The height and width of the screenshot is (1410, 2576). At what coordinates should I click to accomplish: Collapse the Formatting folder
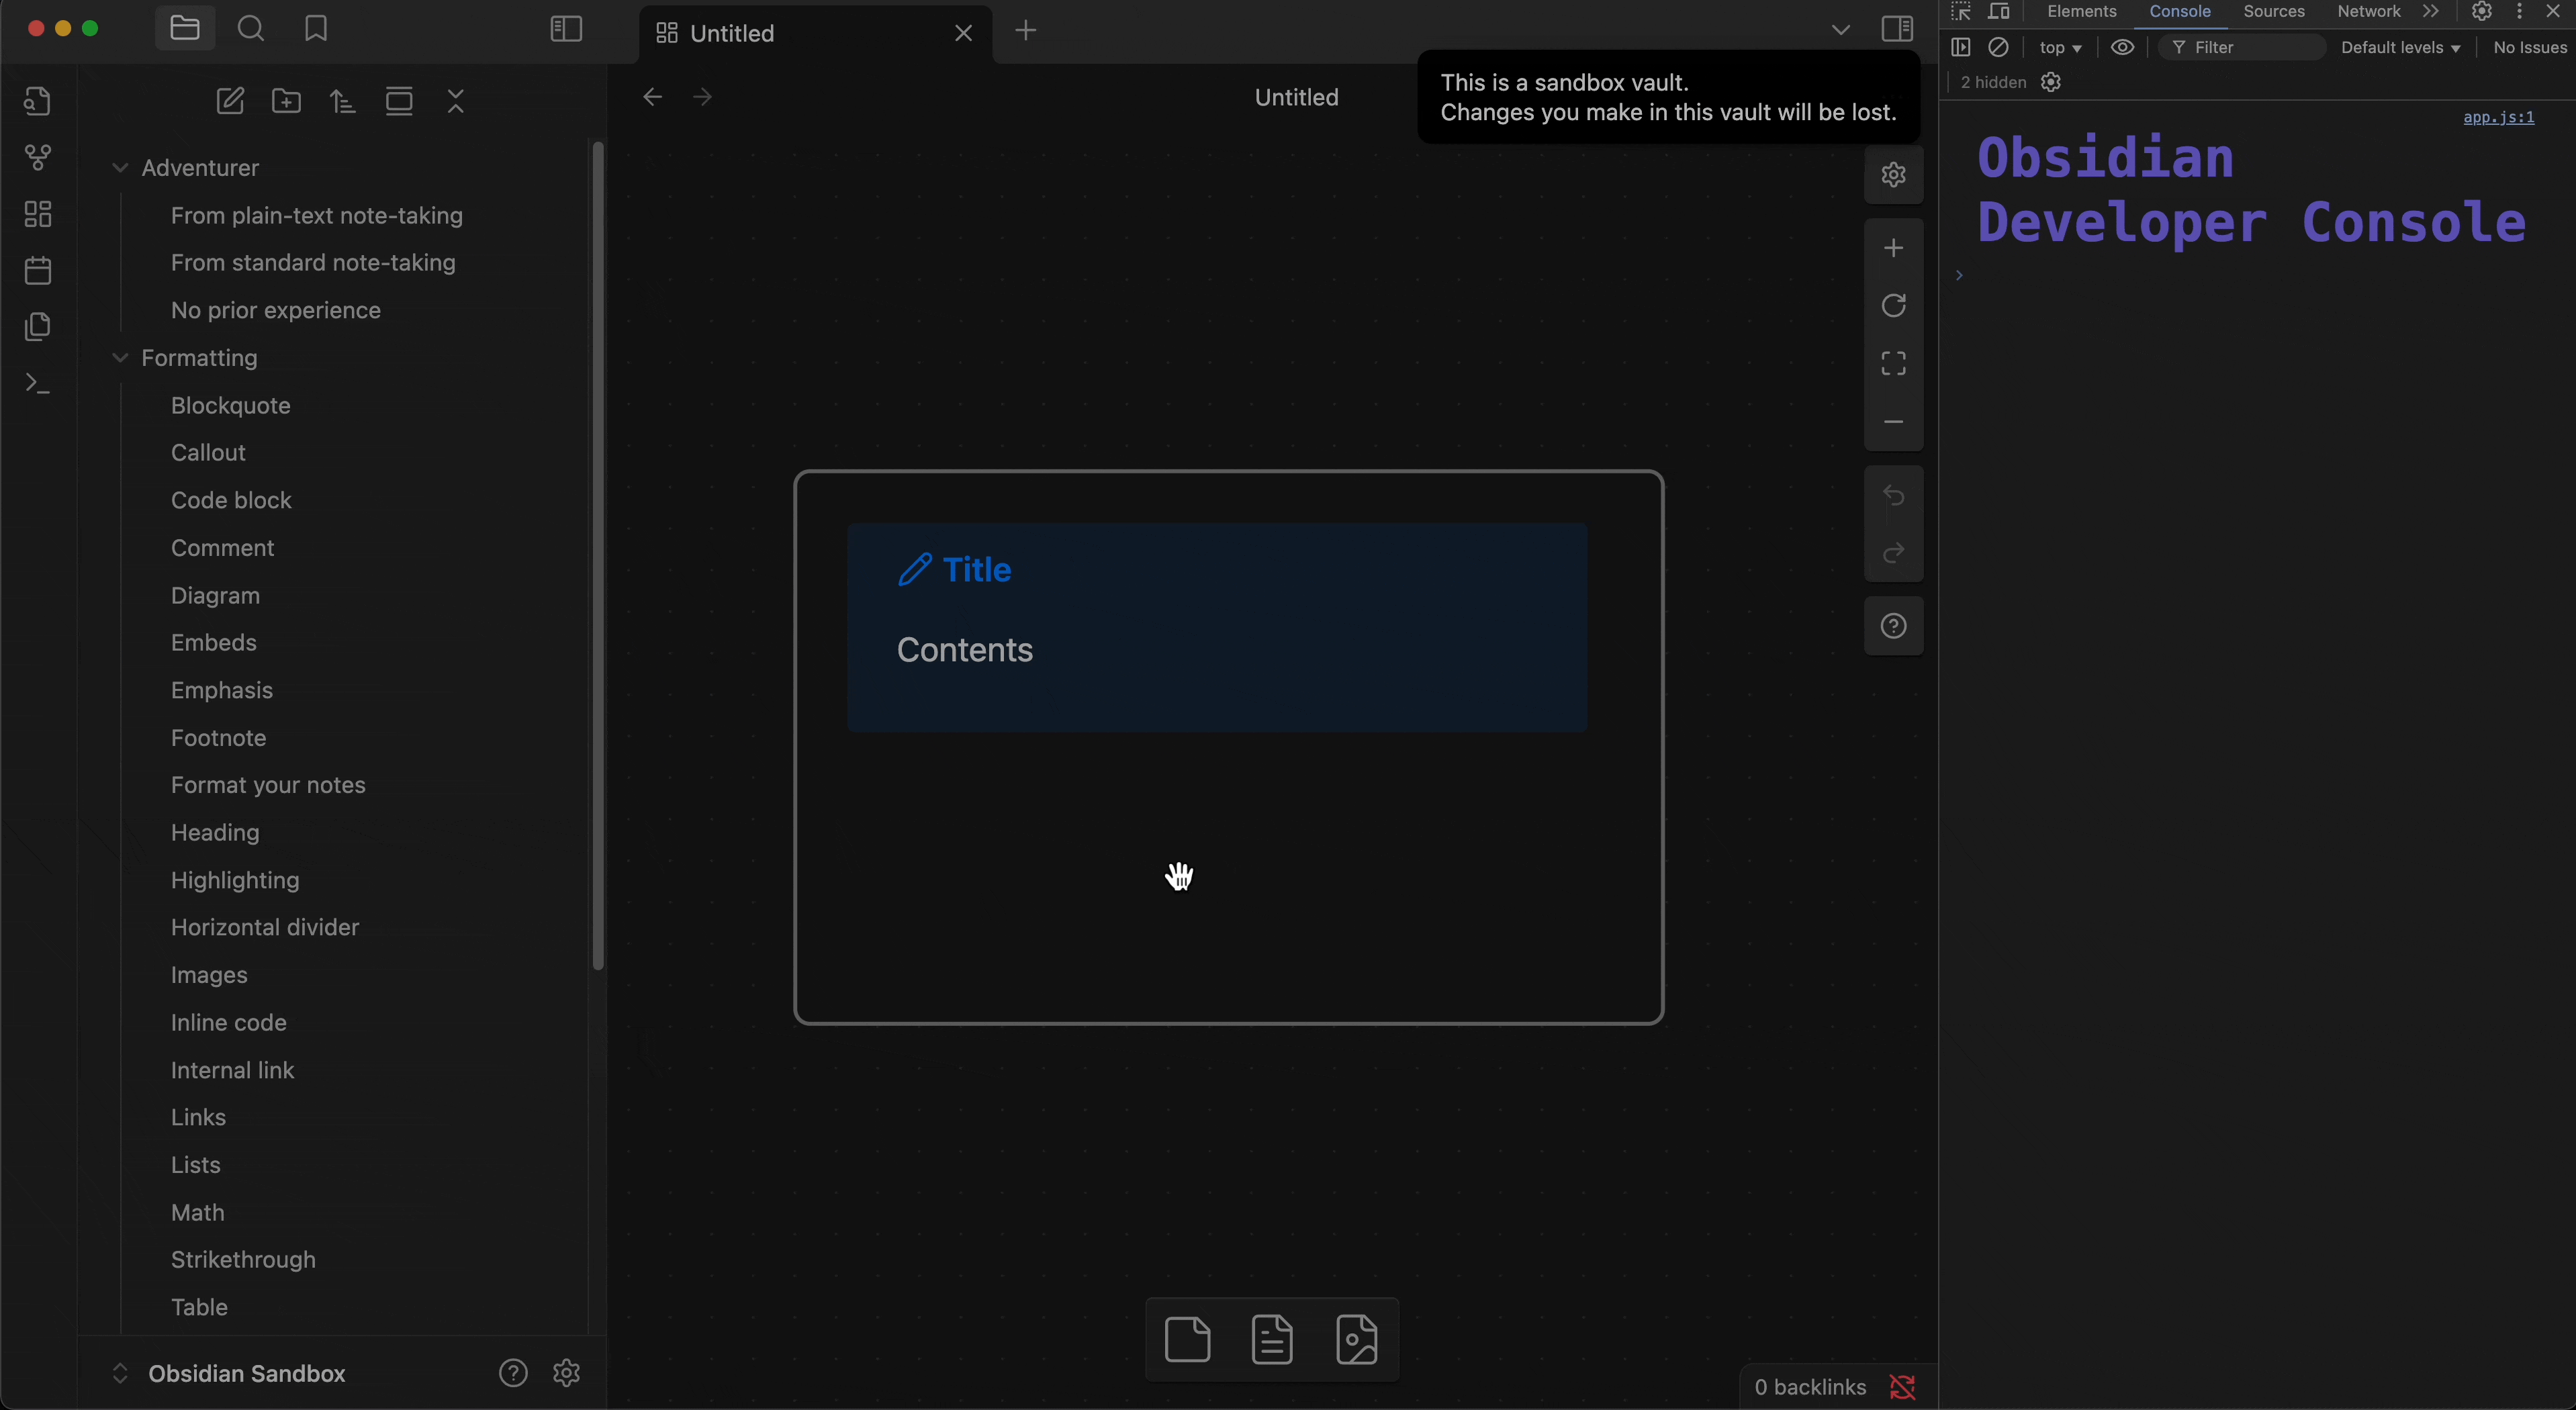120,358
